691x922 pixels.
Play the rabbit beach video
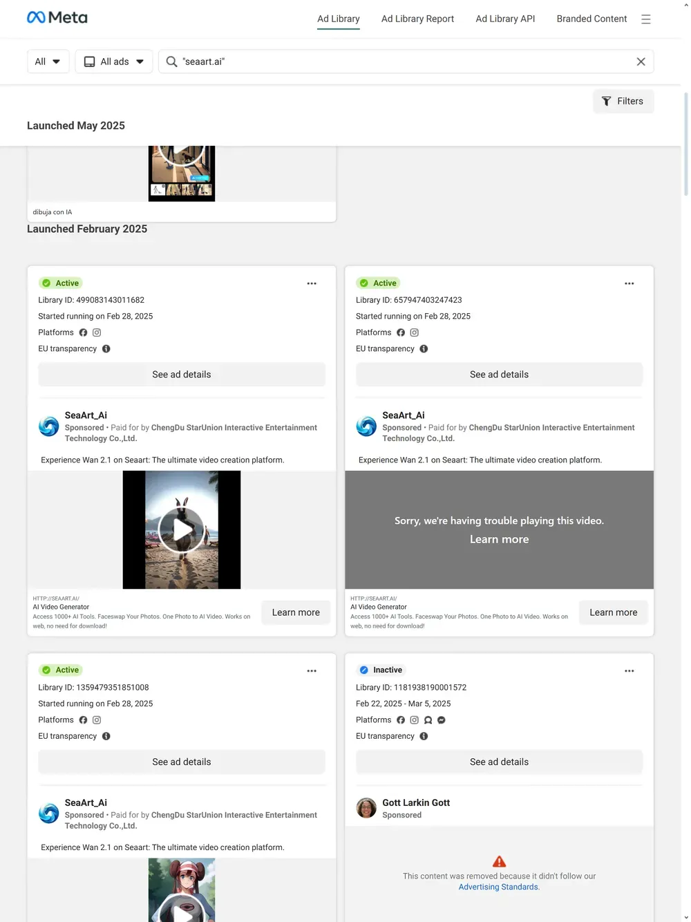(x=182, y=529)
